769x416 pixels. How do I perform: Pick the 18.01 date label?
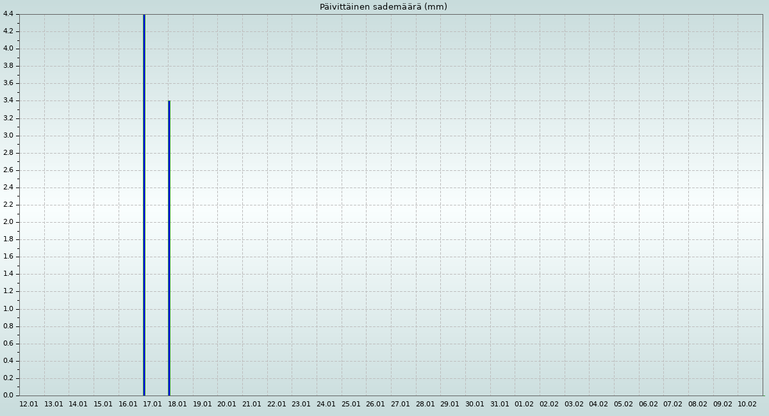point(178,404)
